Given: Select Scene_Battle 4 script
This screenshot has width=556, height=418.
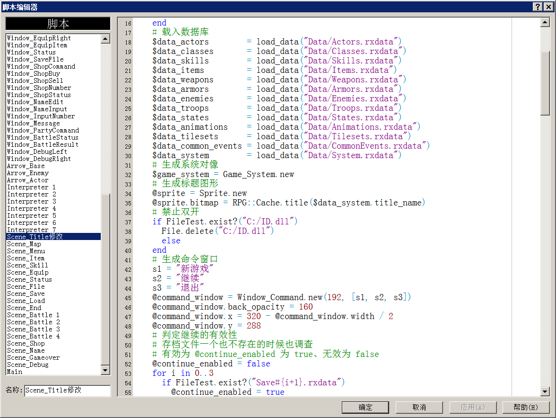Looking at the screenshot, I should click(x=53, y=336).
